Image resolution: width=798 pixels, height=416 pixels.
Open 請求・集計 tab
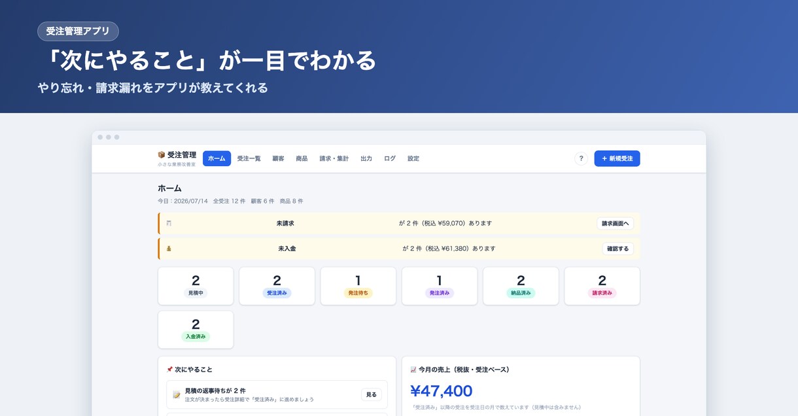click(334, 158)
